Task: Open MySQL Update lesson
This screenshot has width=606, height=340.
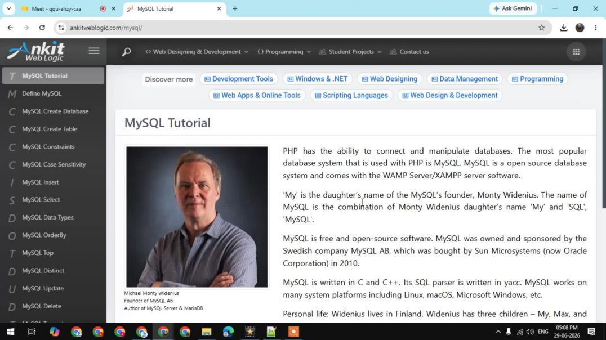Action: tap(54, 289)
